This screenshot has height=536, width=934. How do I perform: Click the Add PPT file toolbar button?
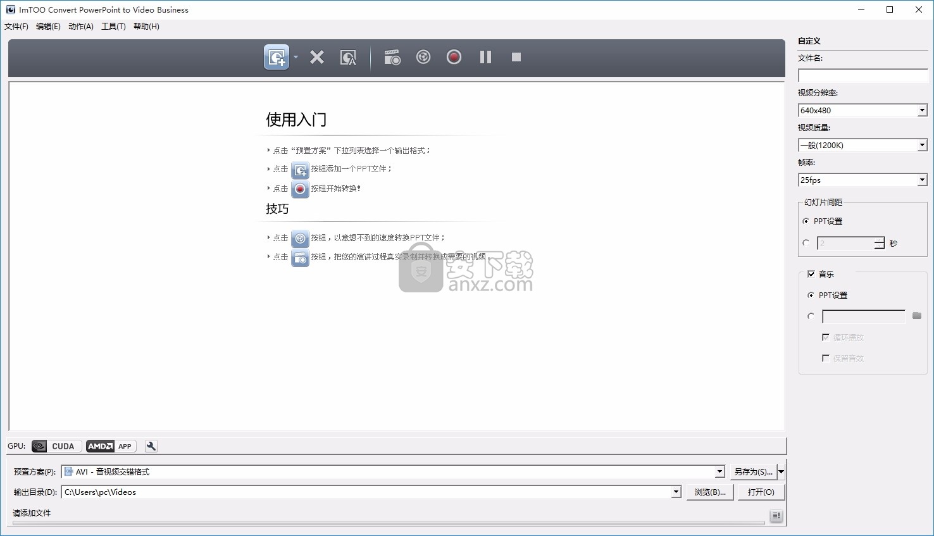click(277, 57)
